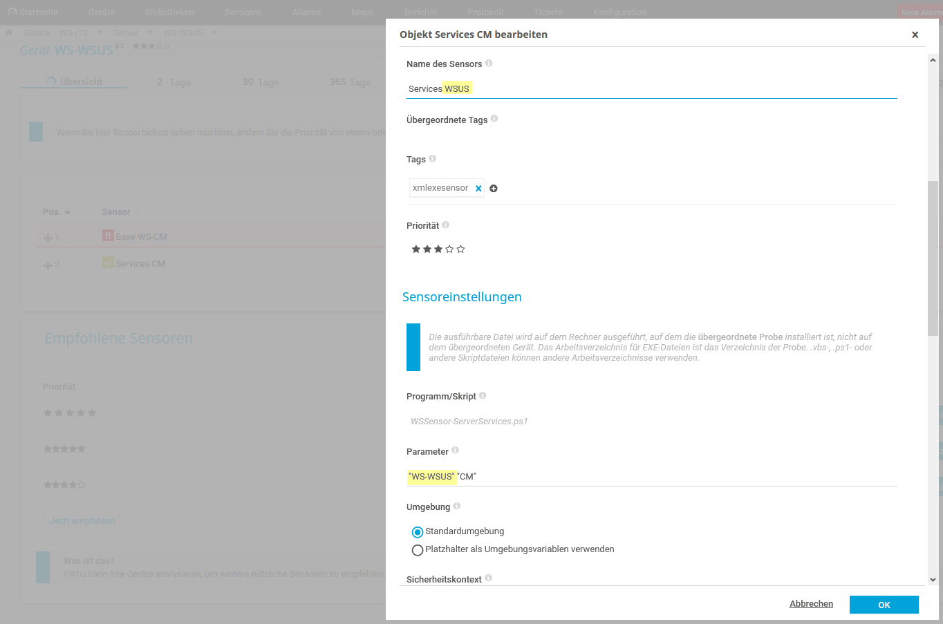Open help icon beside Programm/Skript

pyautogui.click(x=483, y=395)
